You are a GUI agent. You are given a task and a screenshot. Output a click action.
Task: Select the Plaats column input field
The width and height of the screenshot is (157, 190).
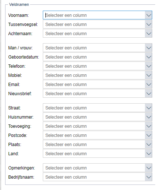[94, 145]
